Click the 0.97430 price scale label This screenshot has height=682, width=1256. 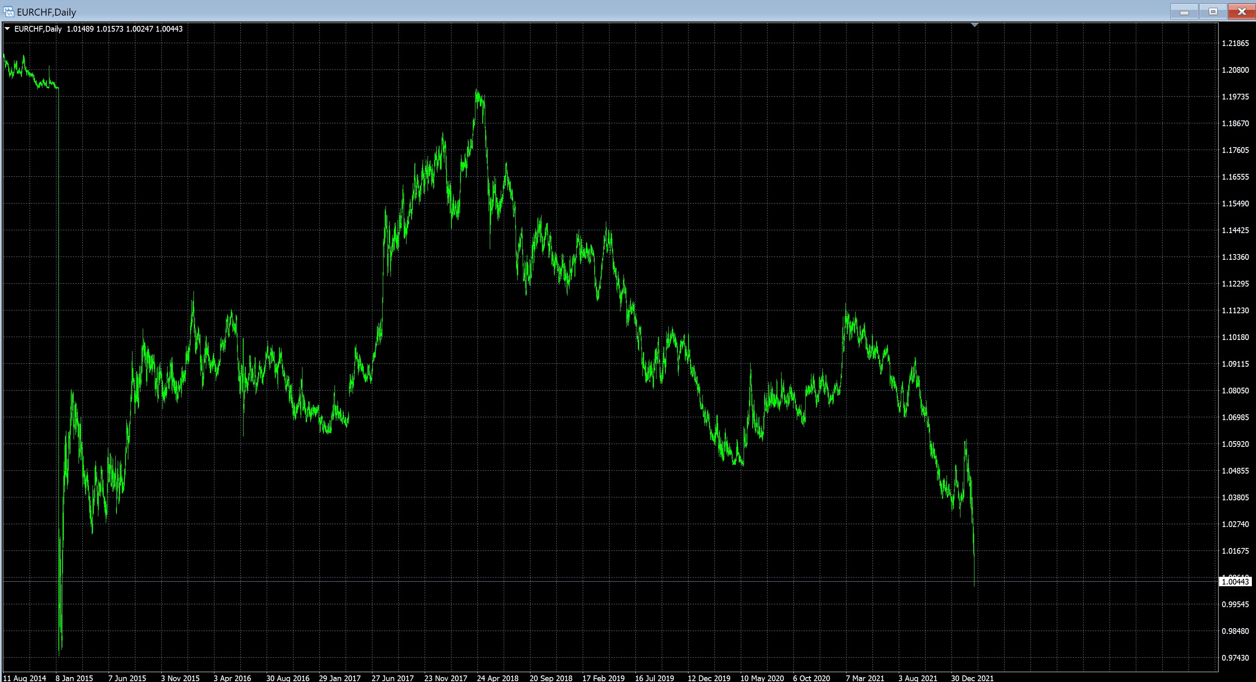point(1235,658)
